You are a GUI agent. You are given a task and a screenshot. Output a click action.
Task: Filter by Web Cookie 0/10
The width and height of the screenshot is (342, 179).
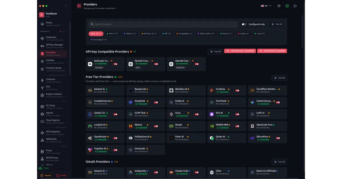[206, 34]
